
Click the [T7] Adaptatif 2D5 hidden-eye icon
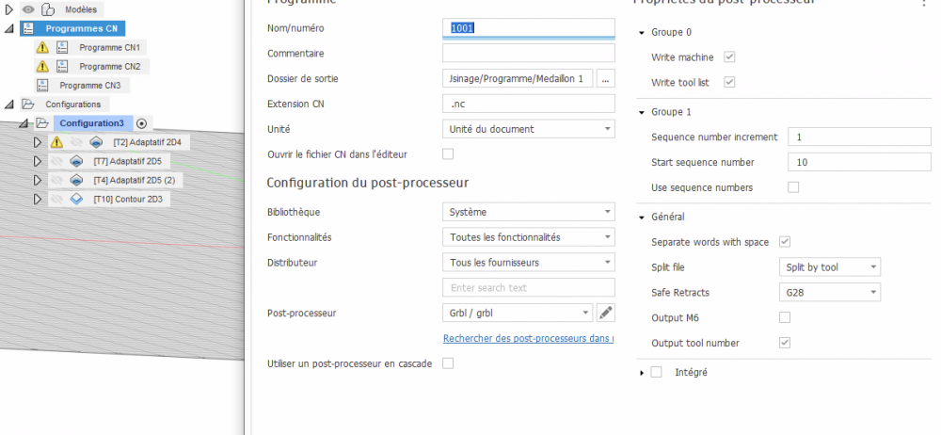point(57,161)
